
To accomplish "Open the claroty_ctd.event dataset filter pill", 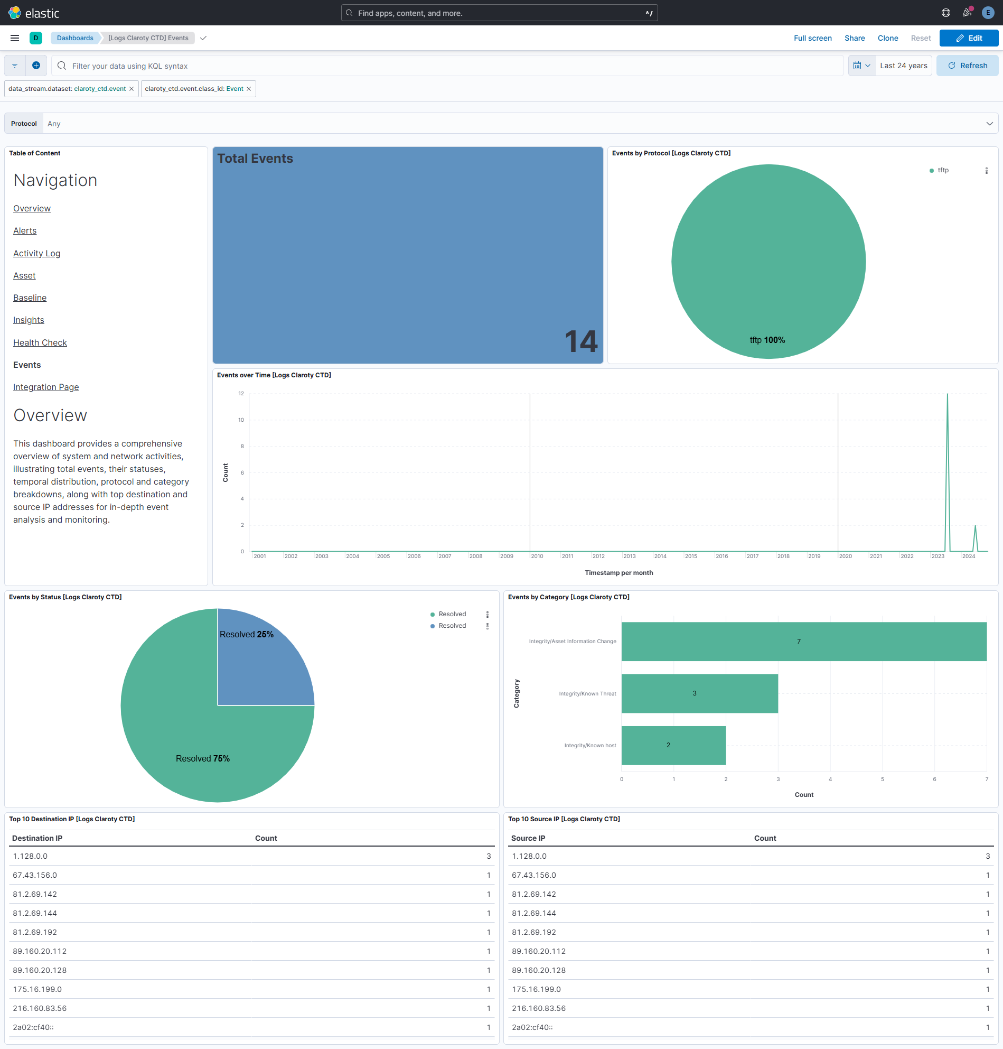I will [68, 88].
